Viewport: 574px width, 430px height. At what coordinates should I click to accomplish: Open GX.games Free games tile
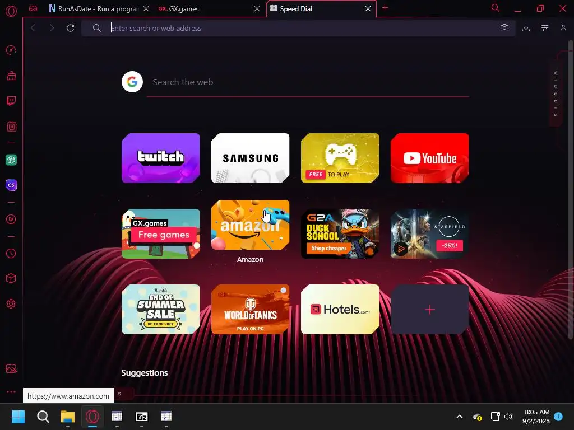click(x=161, y=233)
